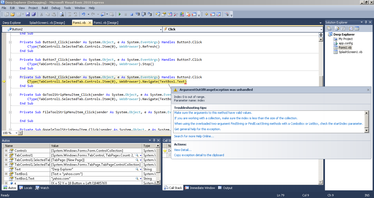Open the Project menu
The height and width of the screenshot is (198, 374).
pyautogui.click(x=33, y=8)
